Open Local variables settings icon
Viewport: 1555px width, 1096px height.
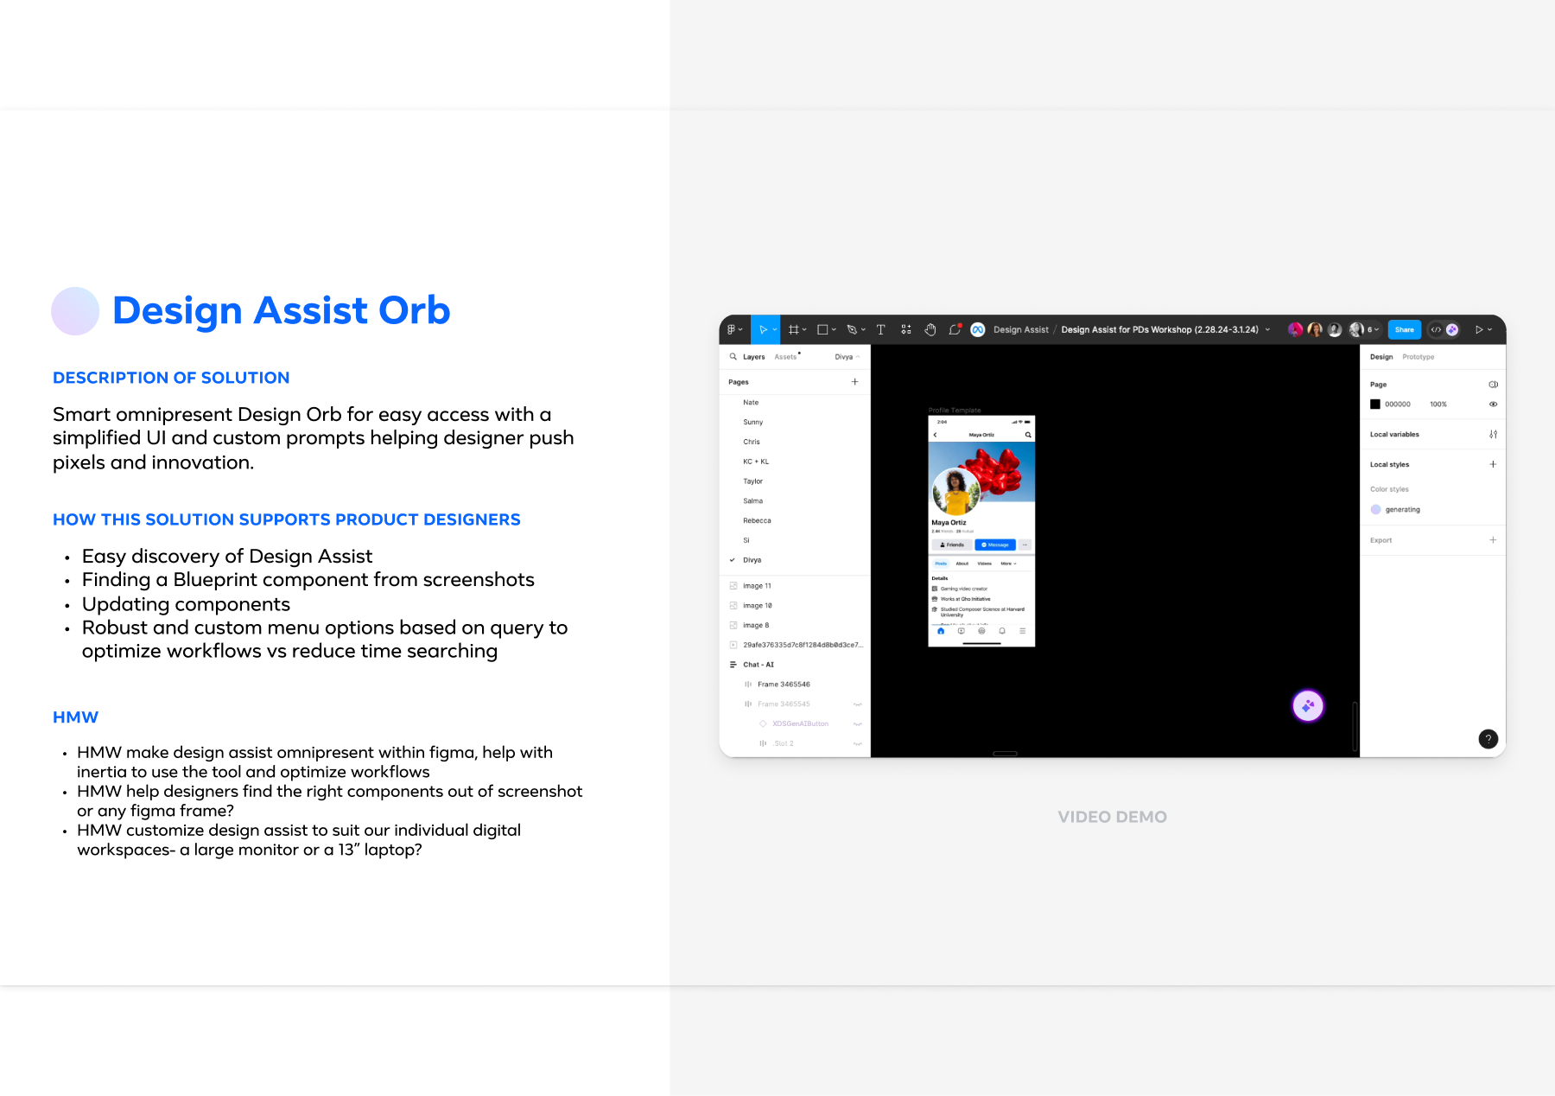tap(1493, 435)
